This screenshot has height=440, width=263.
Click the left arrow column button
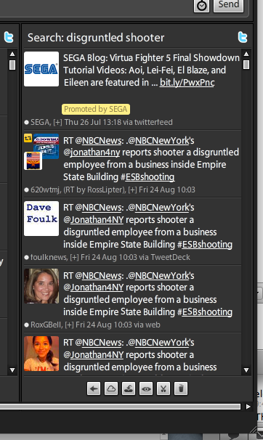click(x=94, y=388)
